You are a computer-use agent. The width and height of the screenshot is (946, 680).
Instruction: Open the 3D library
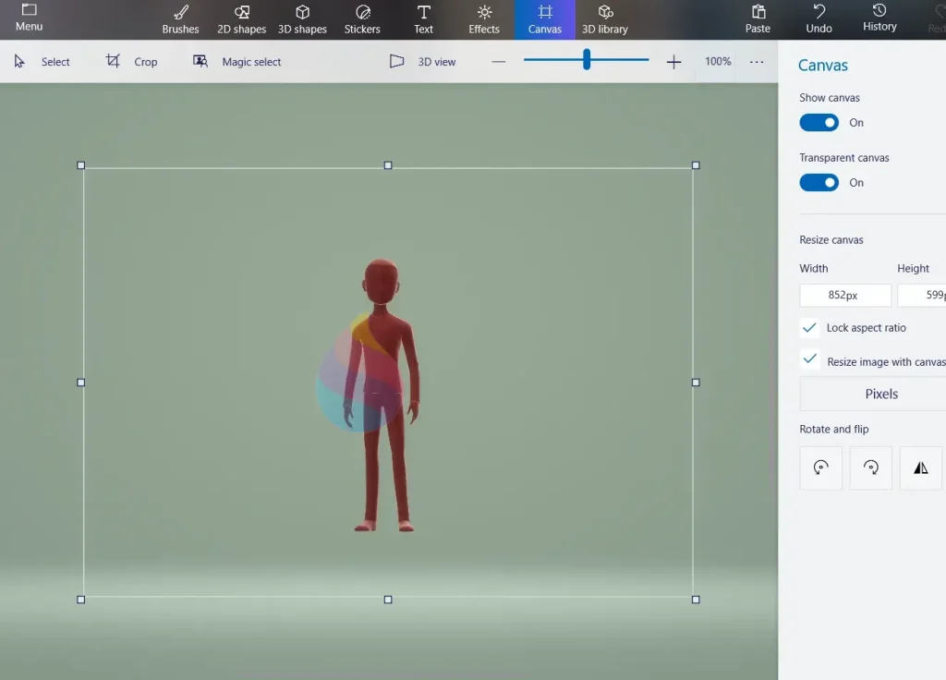605,18
